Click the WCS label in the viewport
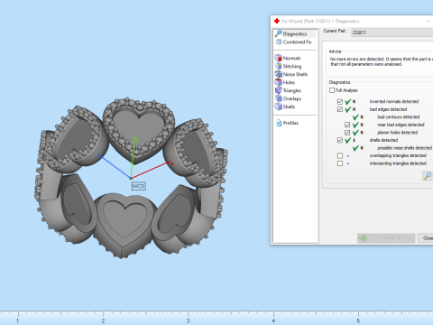This screenshot has width=433, height=325. point(139,186)
